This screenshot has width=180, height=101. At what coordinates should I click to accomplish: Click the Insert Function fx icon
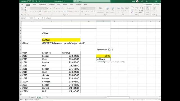42,18
